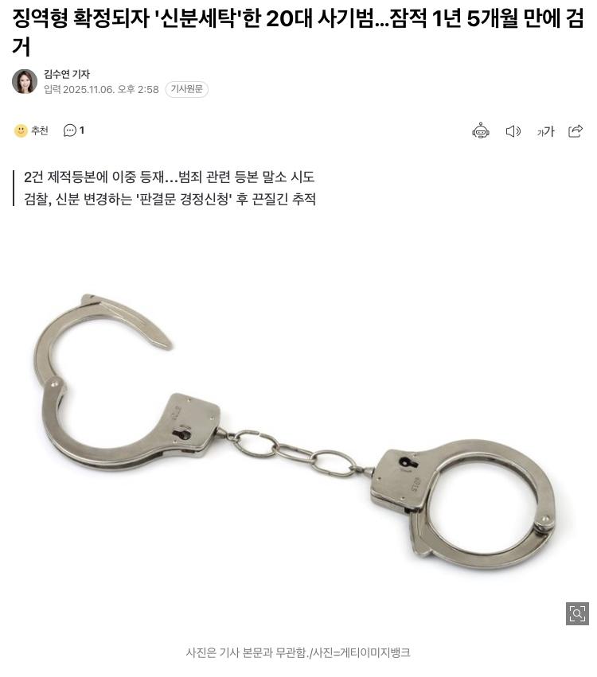Click the open left handcuff in photo
Viewport: 597px width, 677px height.
tap(125, 382)
